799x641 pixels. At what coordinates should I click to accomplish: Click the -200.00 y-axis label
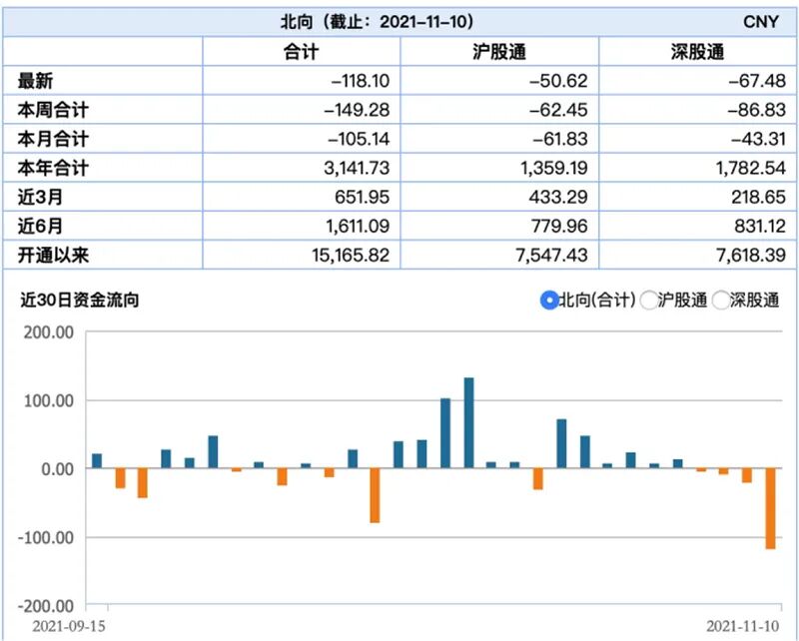45,606
